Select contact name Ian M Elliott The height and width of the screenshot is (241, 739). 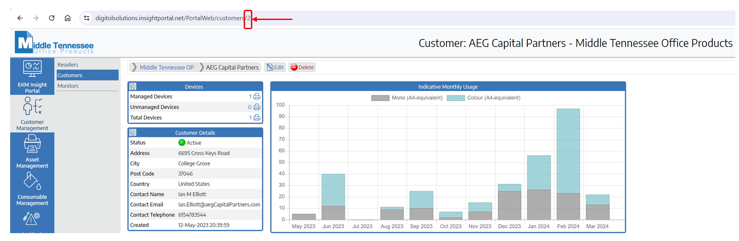[192, 194]
